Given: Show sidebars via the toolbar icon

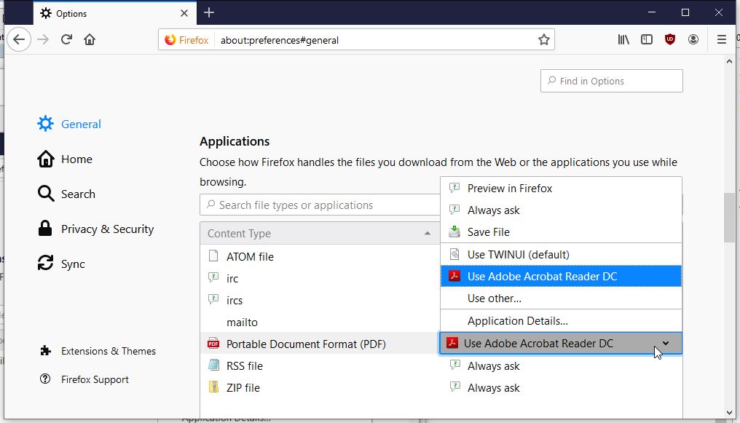Looking at the screenshot, I should tap(647, 39).
